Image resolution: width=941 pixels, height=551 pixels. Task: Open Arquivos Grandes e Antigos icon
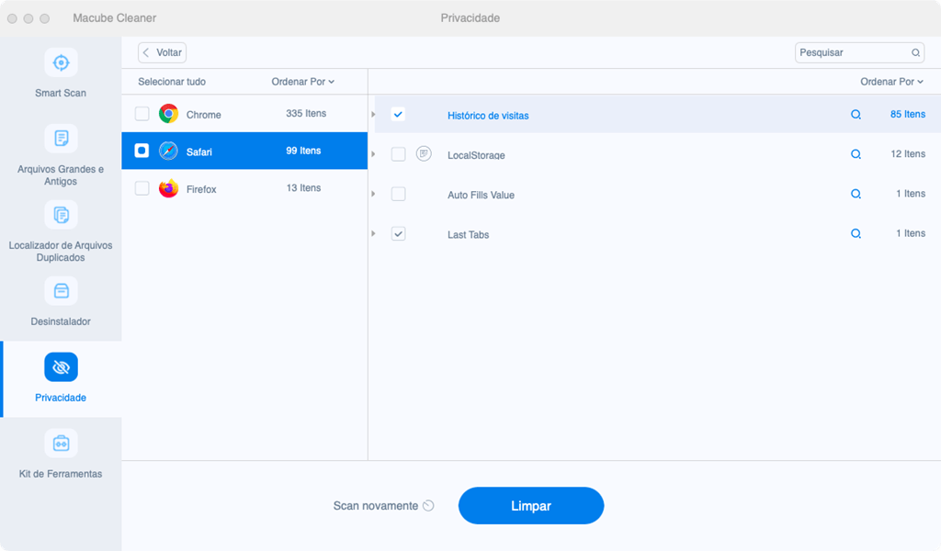[x=61, y=139]
